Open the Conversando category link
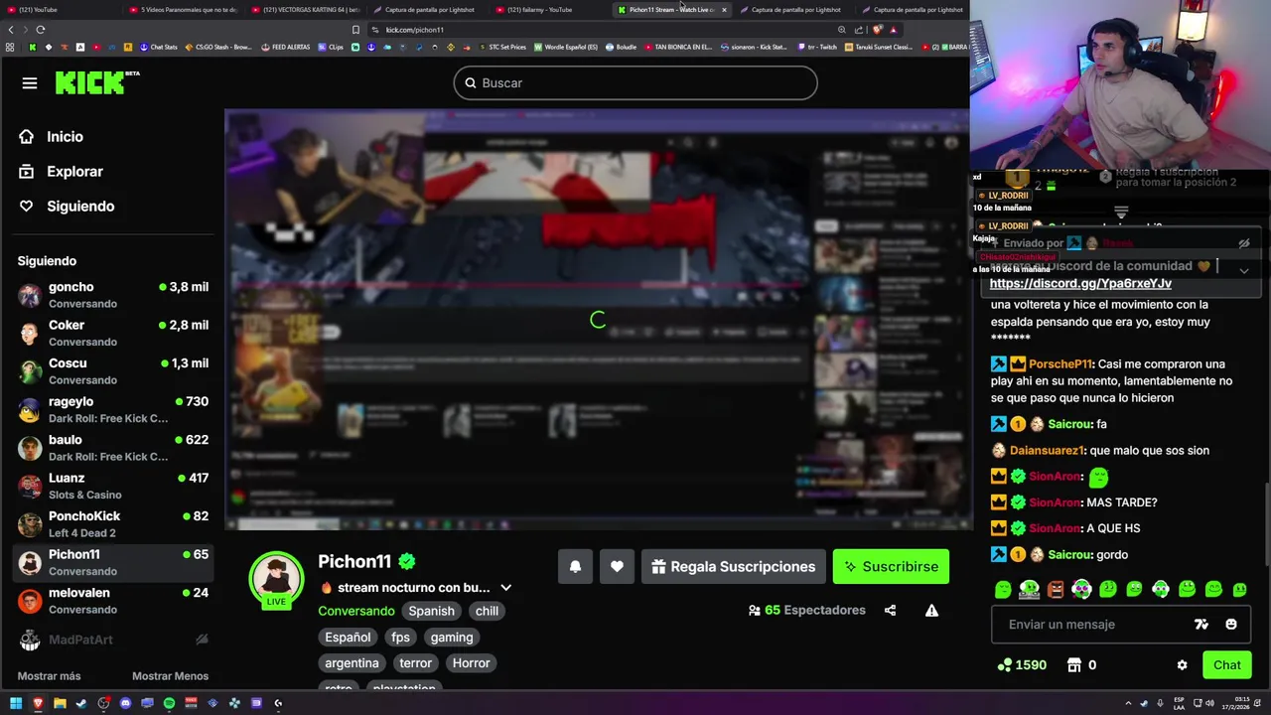The image size is (1271, 715). (355, 611)
